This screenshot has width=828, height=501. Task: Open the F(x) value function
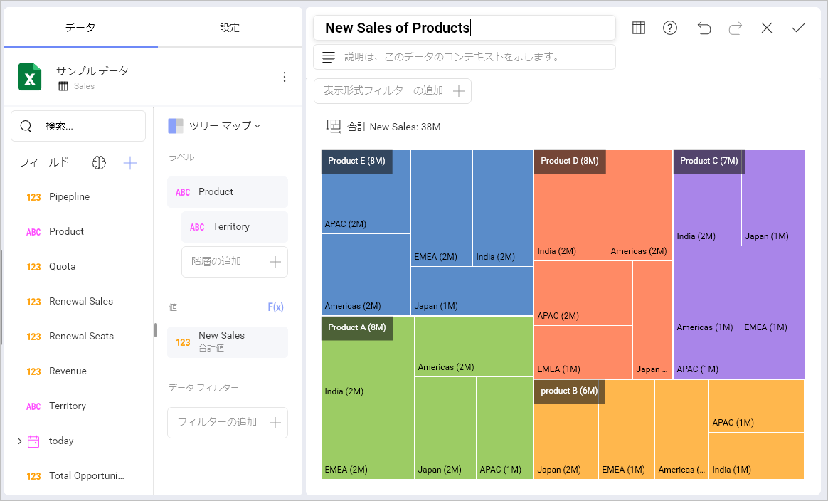(276, 307)
